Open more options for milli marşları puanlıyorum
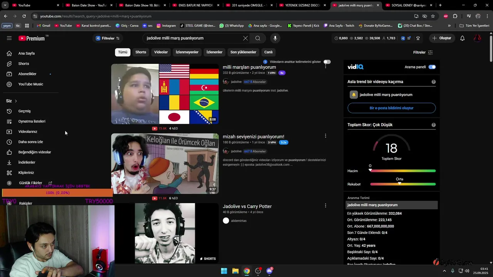 coord(325,66)
